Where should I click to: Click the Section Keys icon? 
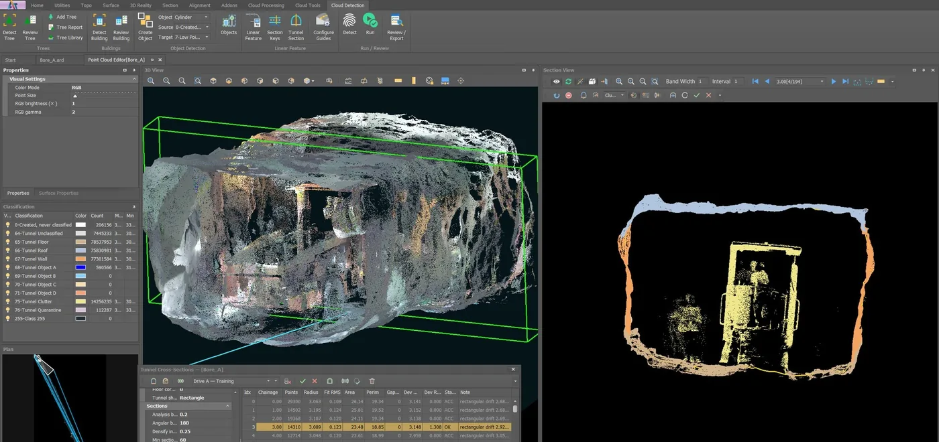tap(275, 20)
